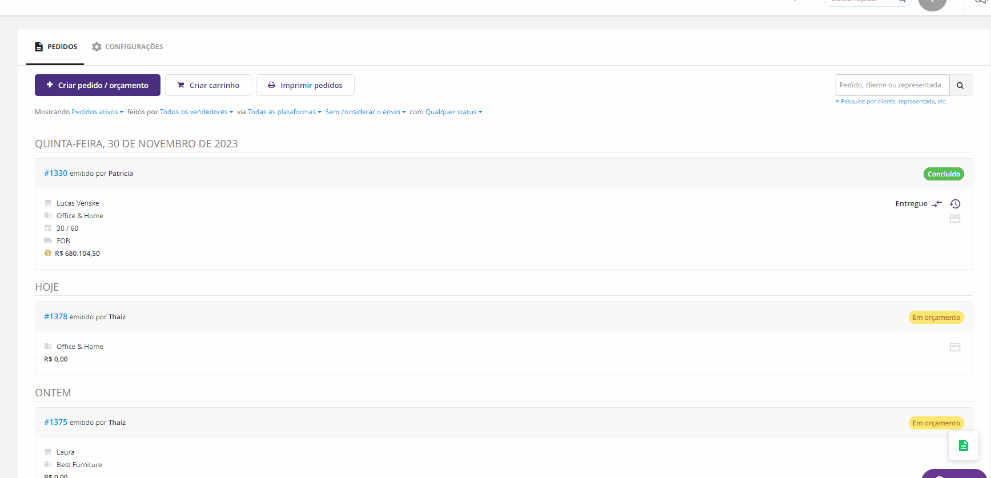Click the coin icon beside R$ 680.104,50
The height and width of the screenshot is (478, 991).
tap(48, 253)
